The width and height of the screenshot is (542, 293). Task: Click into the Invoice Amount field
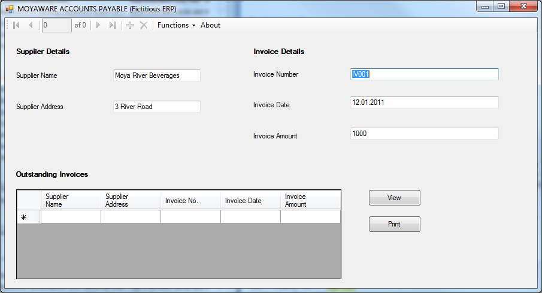424,134
